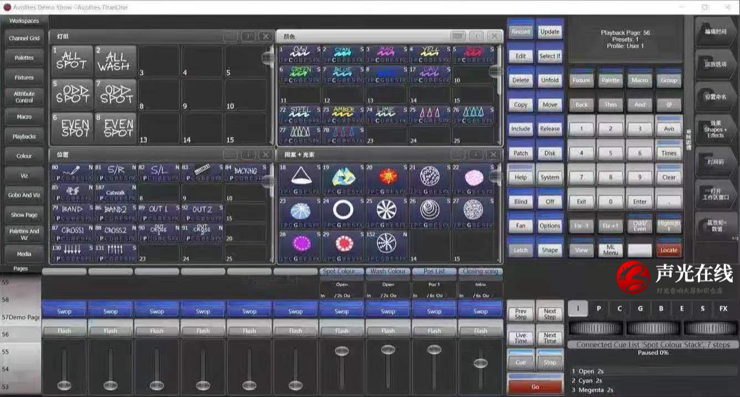Apply the BACKING position palette
This screenshot has height=397, width=740.
tap(245, 173)
